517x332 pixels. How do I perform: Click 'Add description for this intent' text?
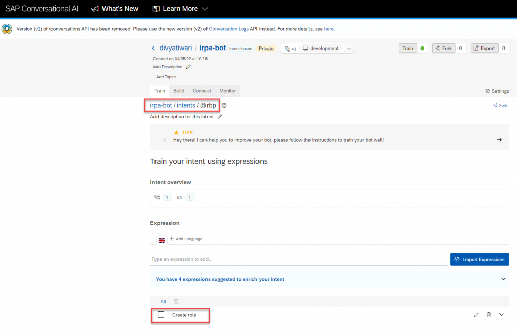tap(182, 117)
